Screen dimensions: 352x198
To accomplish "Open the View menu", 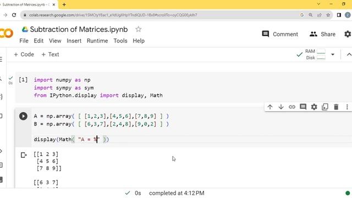I will click(55, 41).
